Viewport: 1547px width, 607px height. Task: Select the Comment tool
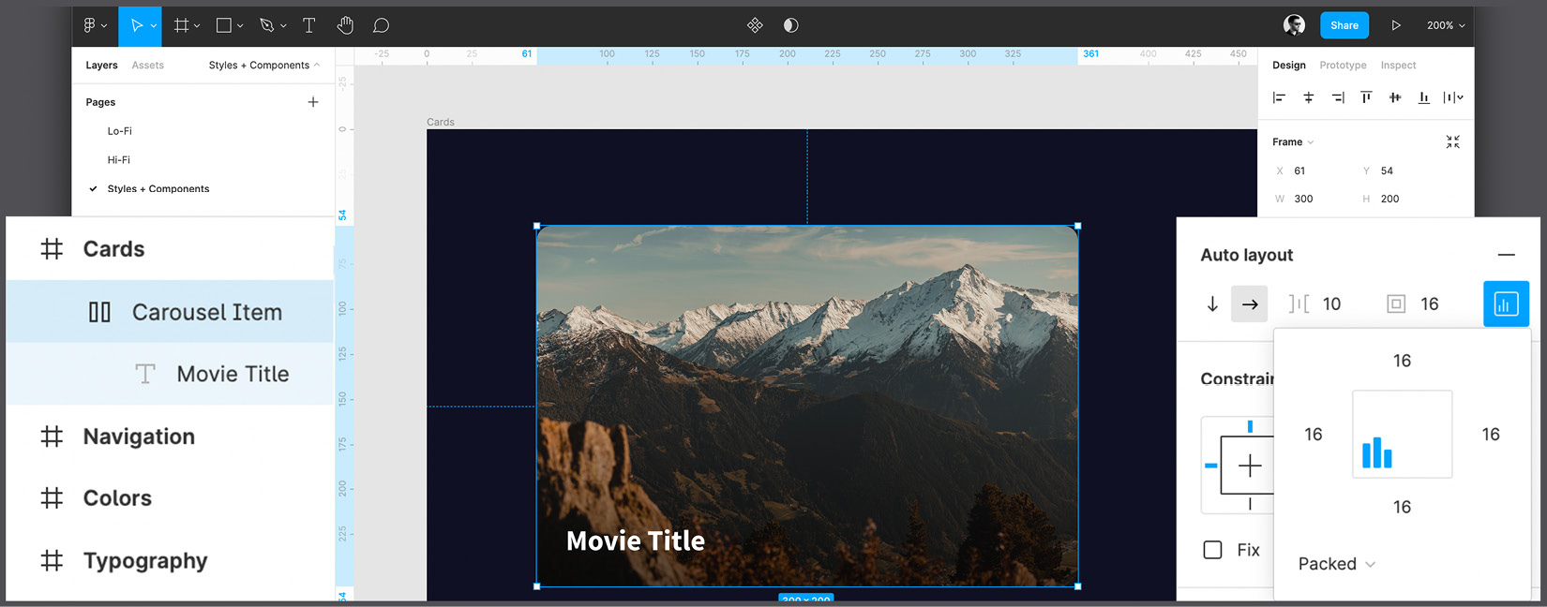coord(381,25)
